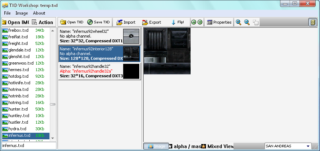Viewport: 320px width, 151px height.
Task: Open the Image menu
Action: coord(22,13)
